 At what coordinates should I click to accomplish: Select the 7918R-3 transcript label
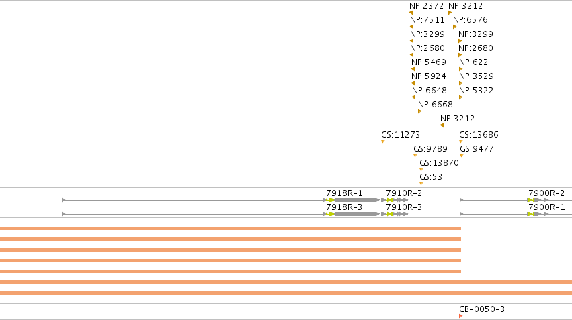coord(344,207)
